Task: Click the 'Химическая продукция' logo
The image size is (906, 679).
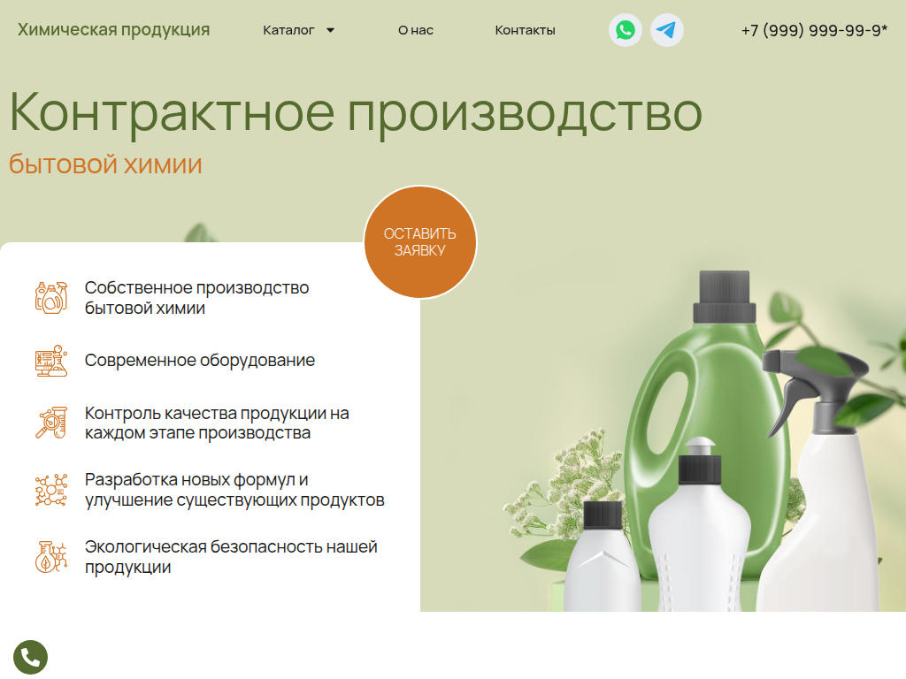Action: coord(113,29)
